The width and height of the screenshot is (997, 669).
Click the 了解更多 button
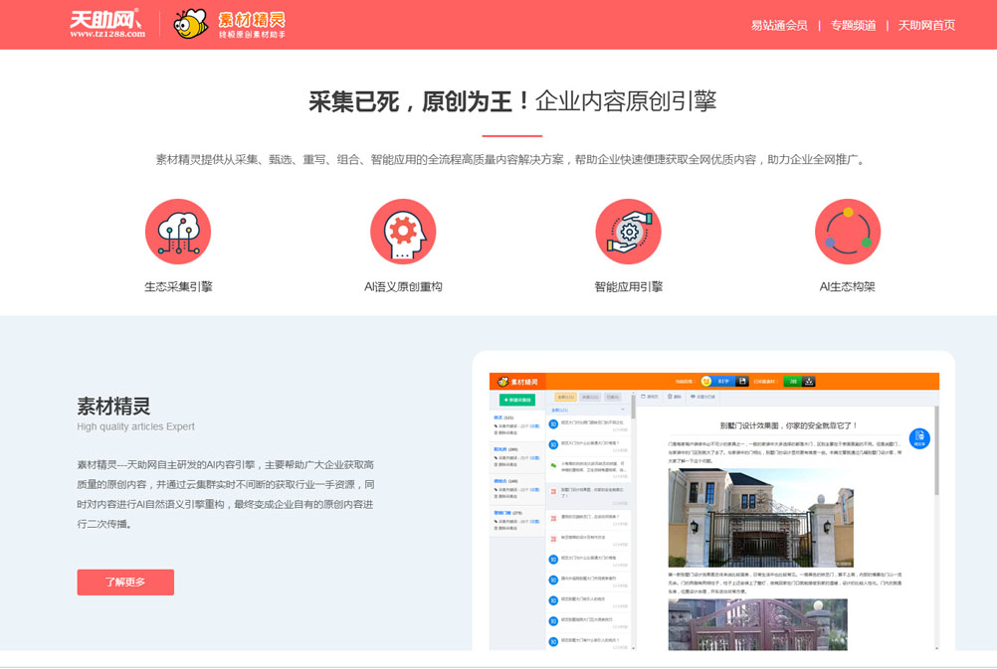[x=125, y=582]
